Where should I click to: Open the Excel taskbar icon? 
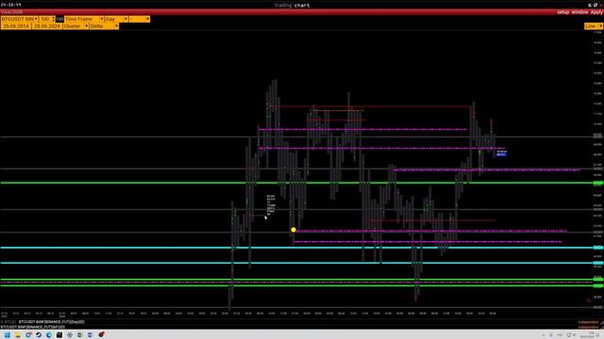coord(80,335)
